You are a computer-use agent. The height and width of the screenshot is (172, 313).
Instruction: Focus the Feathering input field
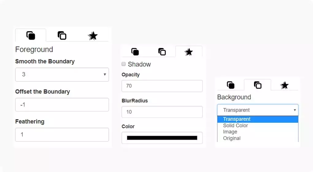pos(62,135)
